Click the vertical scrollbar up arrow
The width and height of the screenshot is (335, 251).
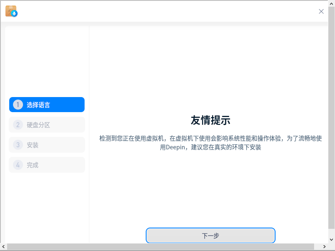click(x=332, y=4)
